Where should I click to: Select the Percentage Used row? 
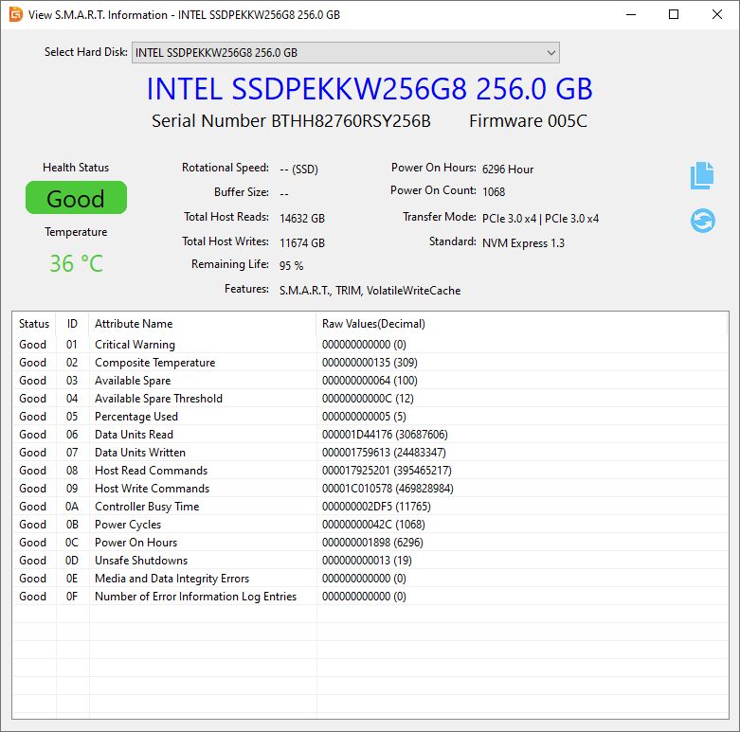coord(135,417)
